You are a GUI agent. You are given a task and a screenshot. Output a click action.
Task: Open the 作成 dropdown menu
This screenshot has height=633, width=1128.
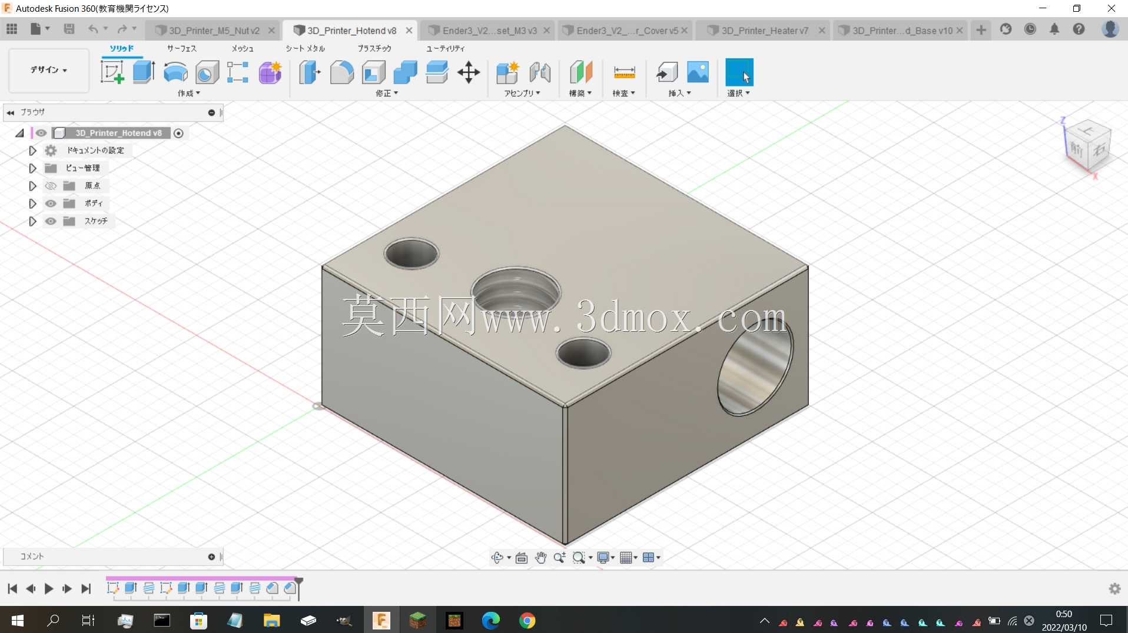pos(189,94)
